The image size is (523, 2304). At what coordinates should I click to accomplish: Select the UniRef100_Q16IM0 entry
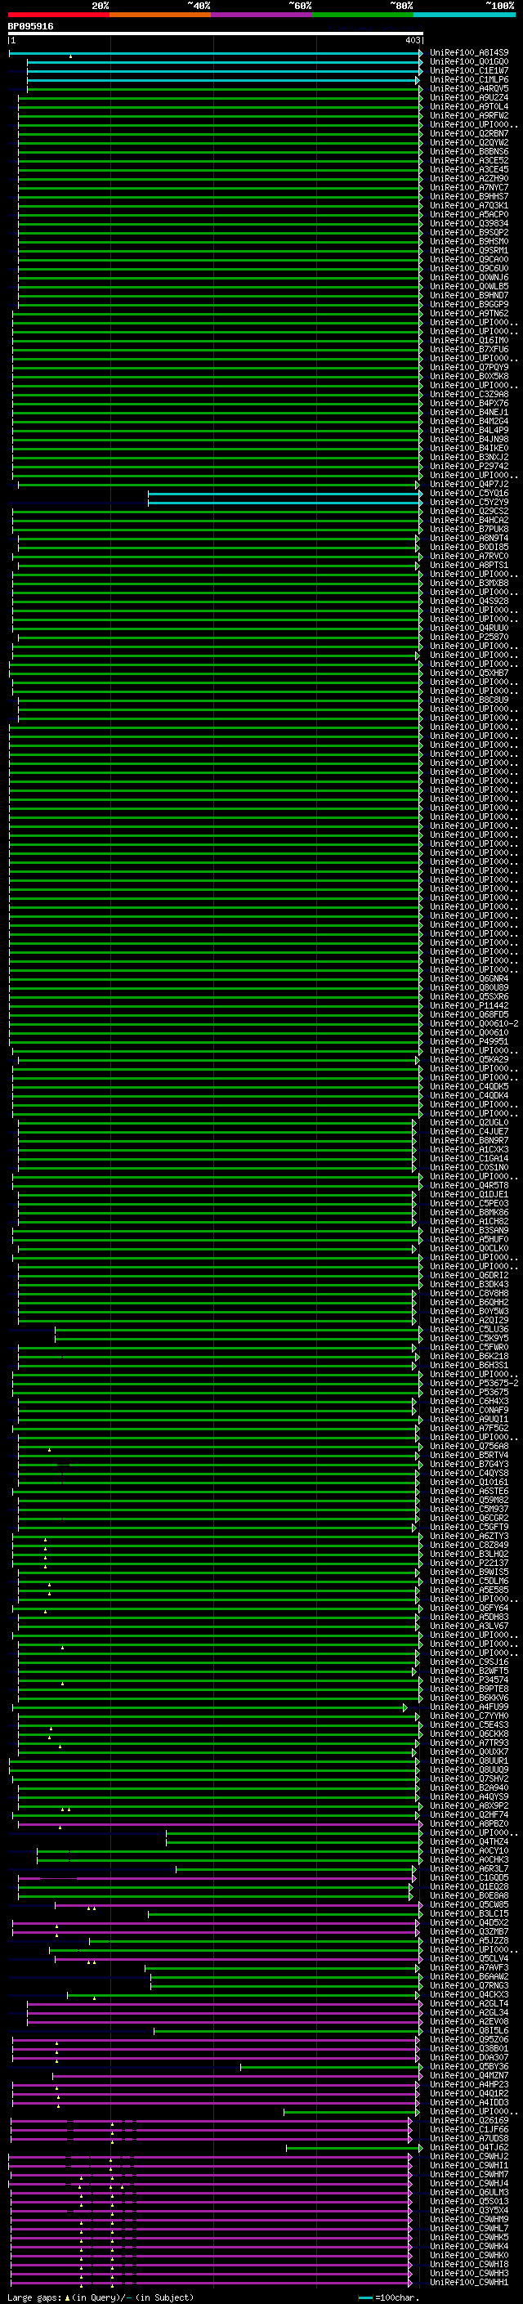[469, 340]
